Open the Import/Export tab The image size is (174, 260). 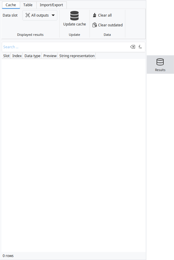point(51,5)
